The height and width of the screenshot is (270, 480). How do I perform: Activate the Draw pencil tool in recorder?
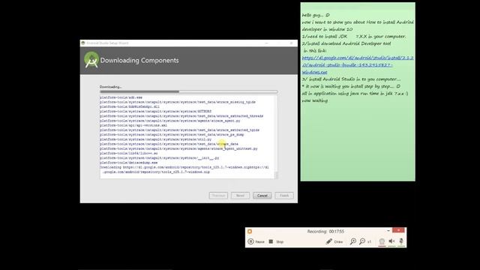pos(334,241)
